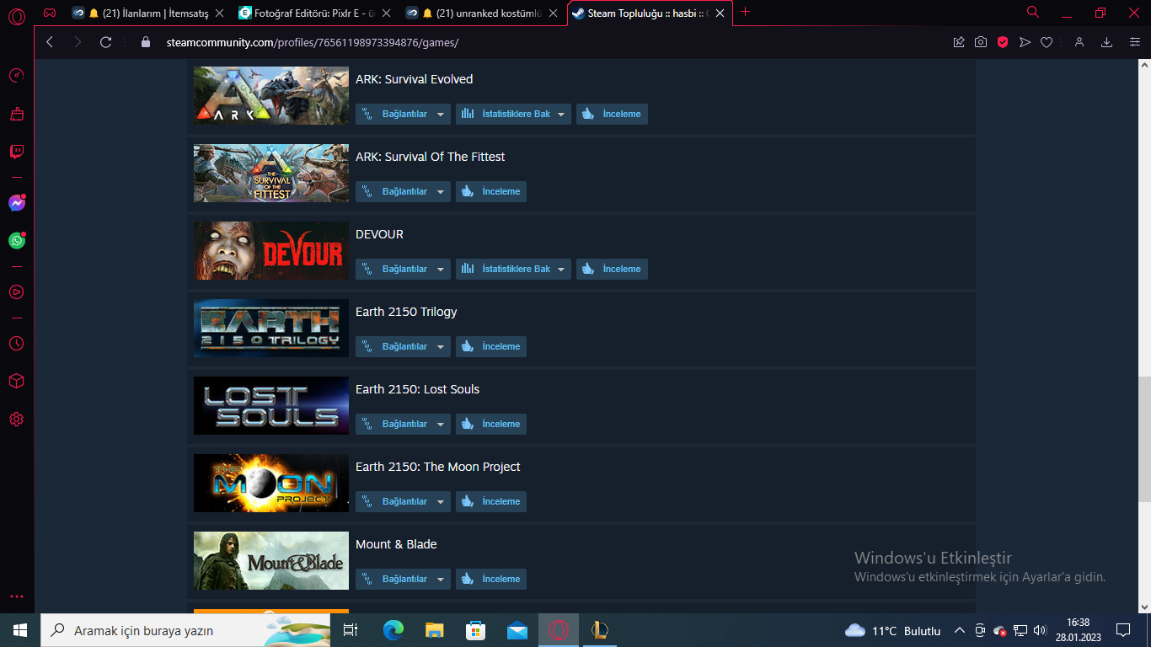The image size is (1151, 647).
Task: Expand Bağlantılar dropdown for DEVOUR
Action: point(403,269)
